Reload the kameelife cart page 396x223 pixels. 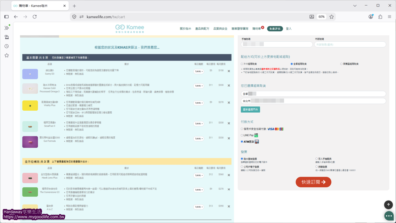point(35,17)
